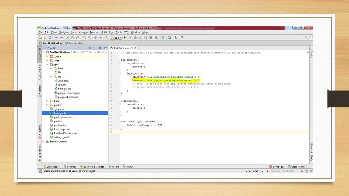Click the Search Everywhere magnifier icon

(306, 37)
